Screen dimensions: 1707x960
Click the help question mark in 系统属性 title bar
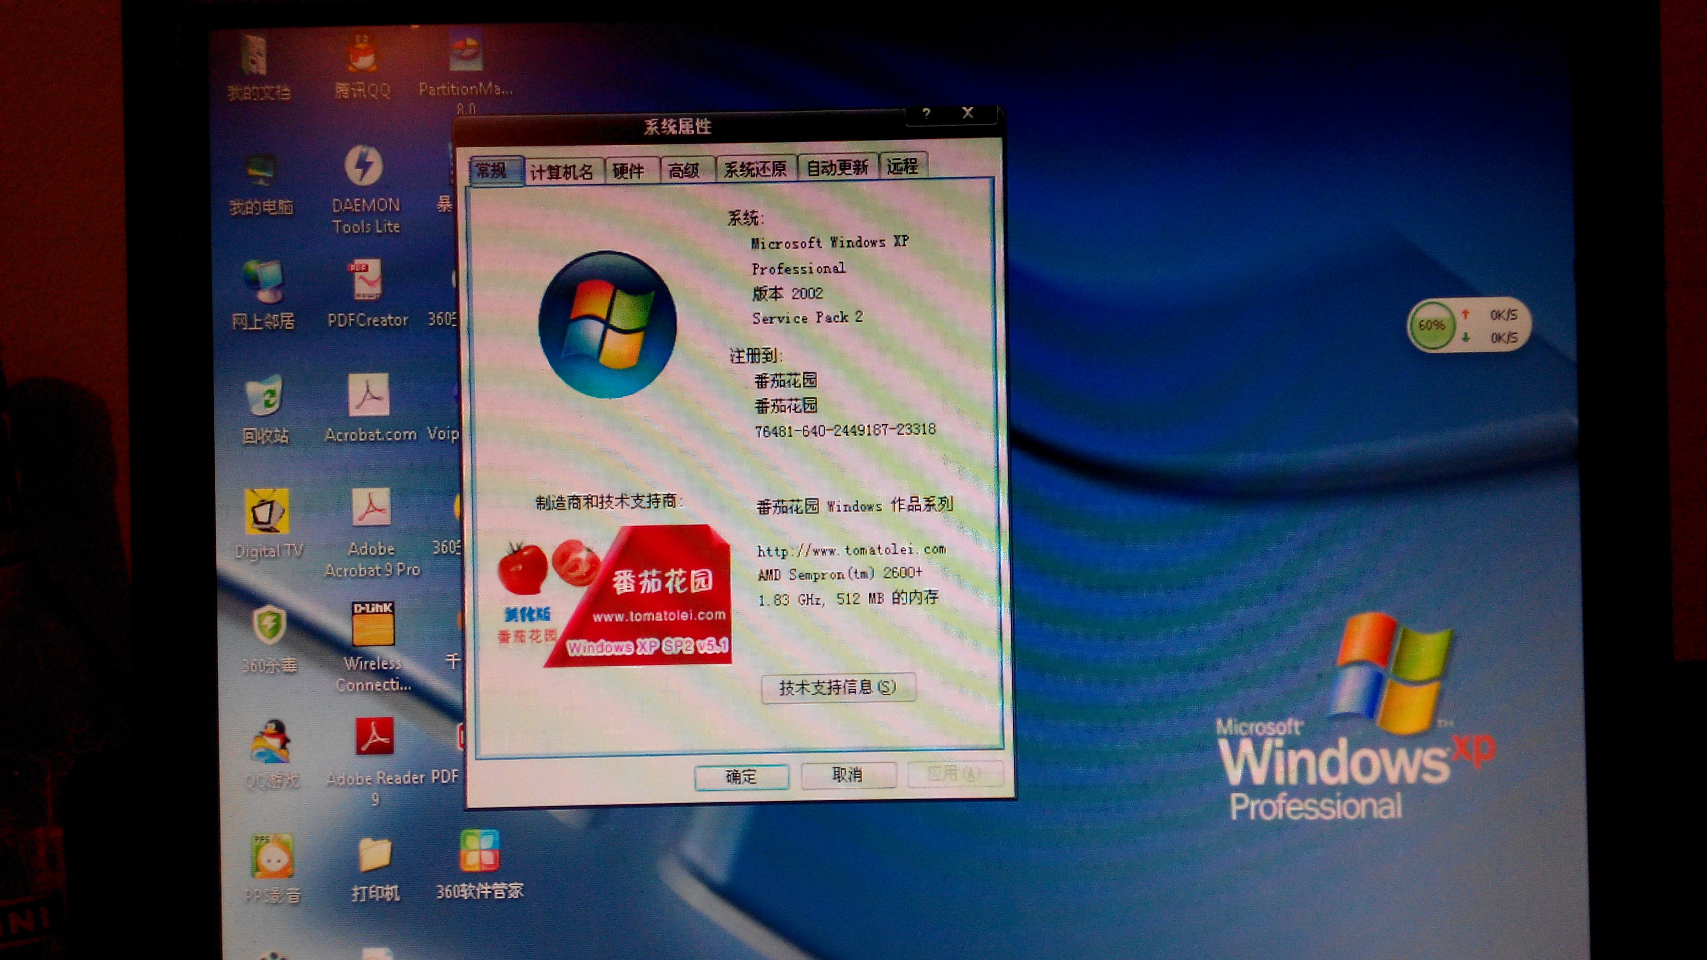tap(926, 113)
